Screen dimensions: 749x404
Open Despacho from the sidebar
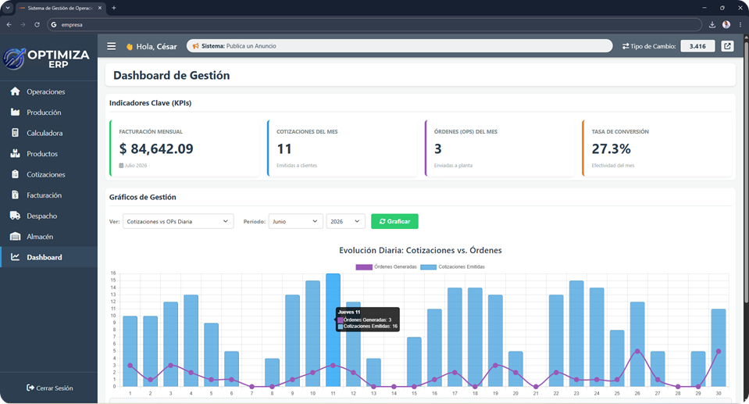(x=48, y=216)
